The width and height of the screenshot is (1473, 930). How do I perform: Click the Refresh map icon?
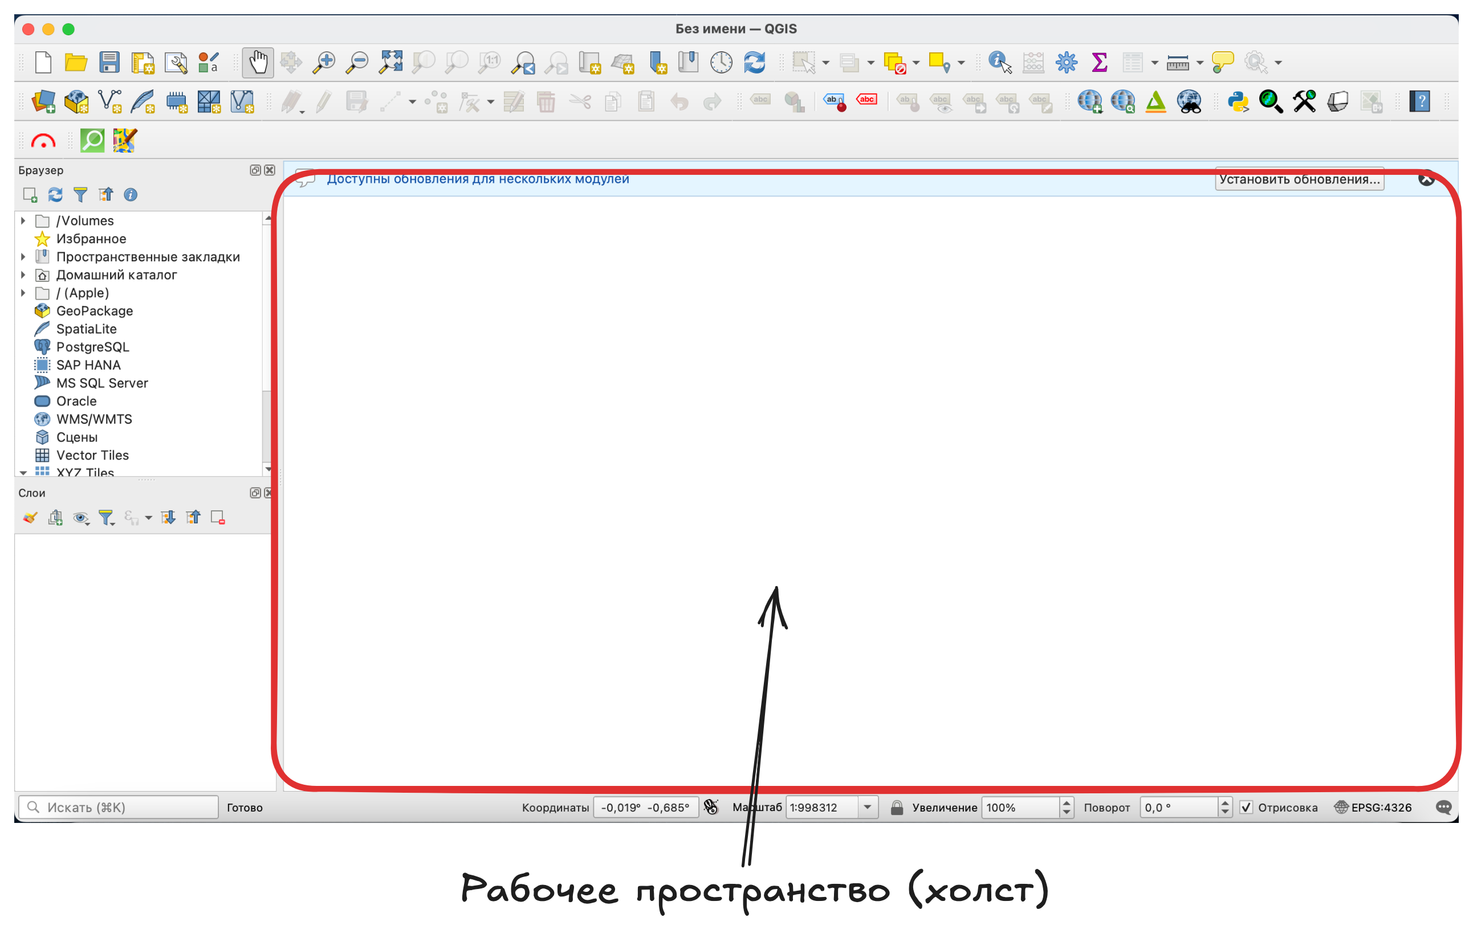tap(754, 62)
